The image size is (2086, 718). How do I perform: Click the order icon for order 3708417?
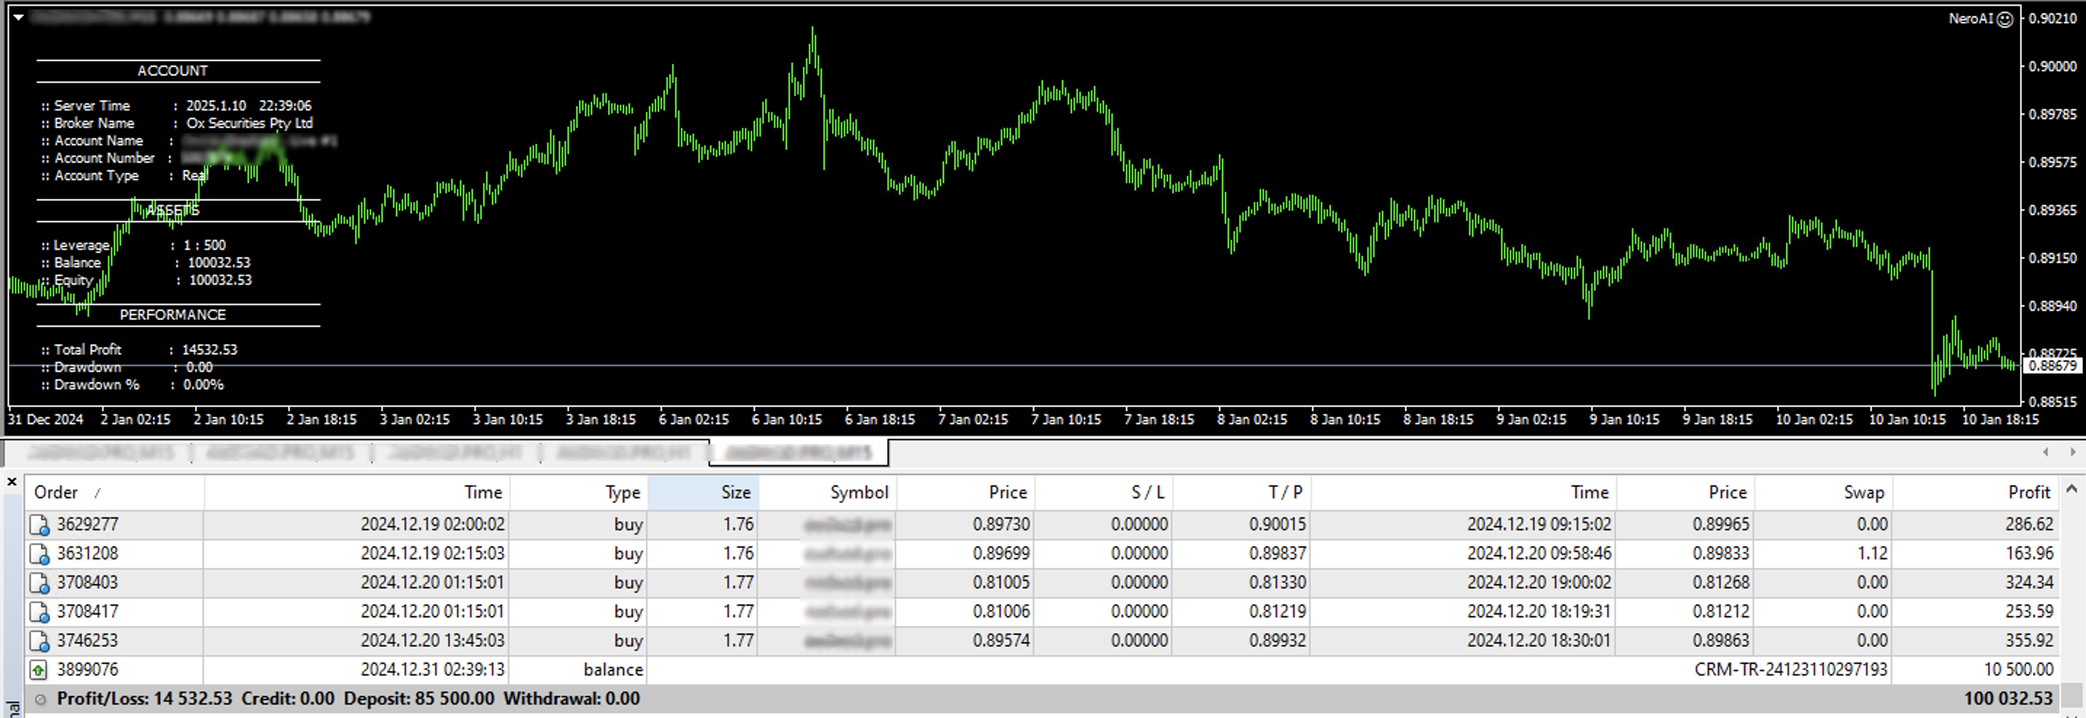pyautogui.click(x=40, y=612)
